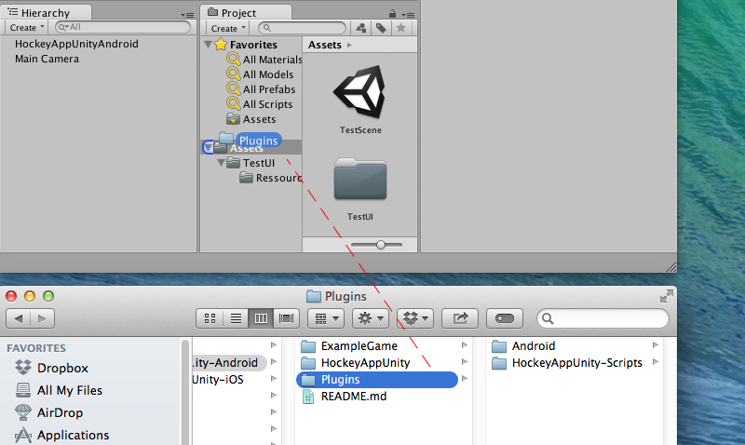Open the Finder arrange-by dropdown
The height and width of the screenshot is (445, 745).
326,318
